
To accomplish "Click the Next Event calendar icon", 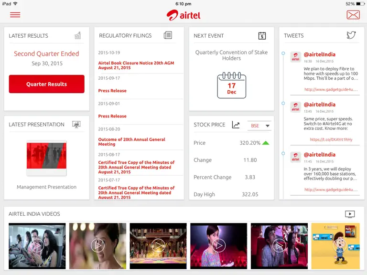I will click(x=262, y=36).
